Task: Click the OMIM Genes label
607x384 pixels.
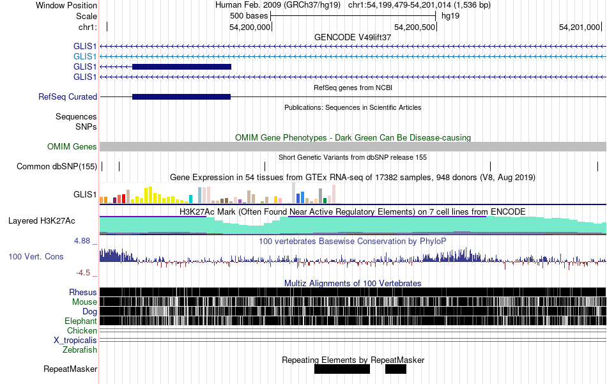Action: 72,146
